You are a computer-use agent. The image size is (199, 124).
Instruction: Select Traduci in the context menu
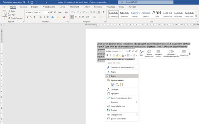(122, 110)
